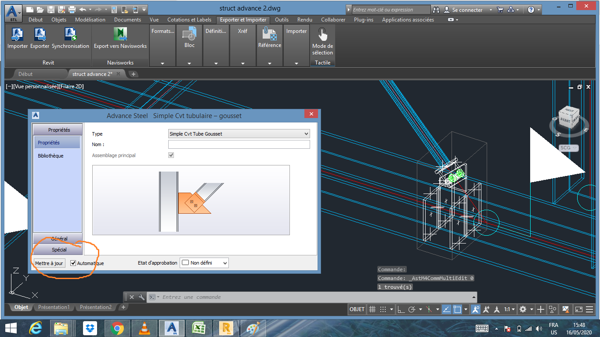600x337 pixels.
Task: Toggle ortho mode in status bar
Action: (401, 309)
